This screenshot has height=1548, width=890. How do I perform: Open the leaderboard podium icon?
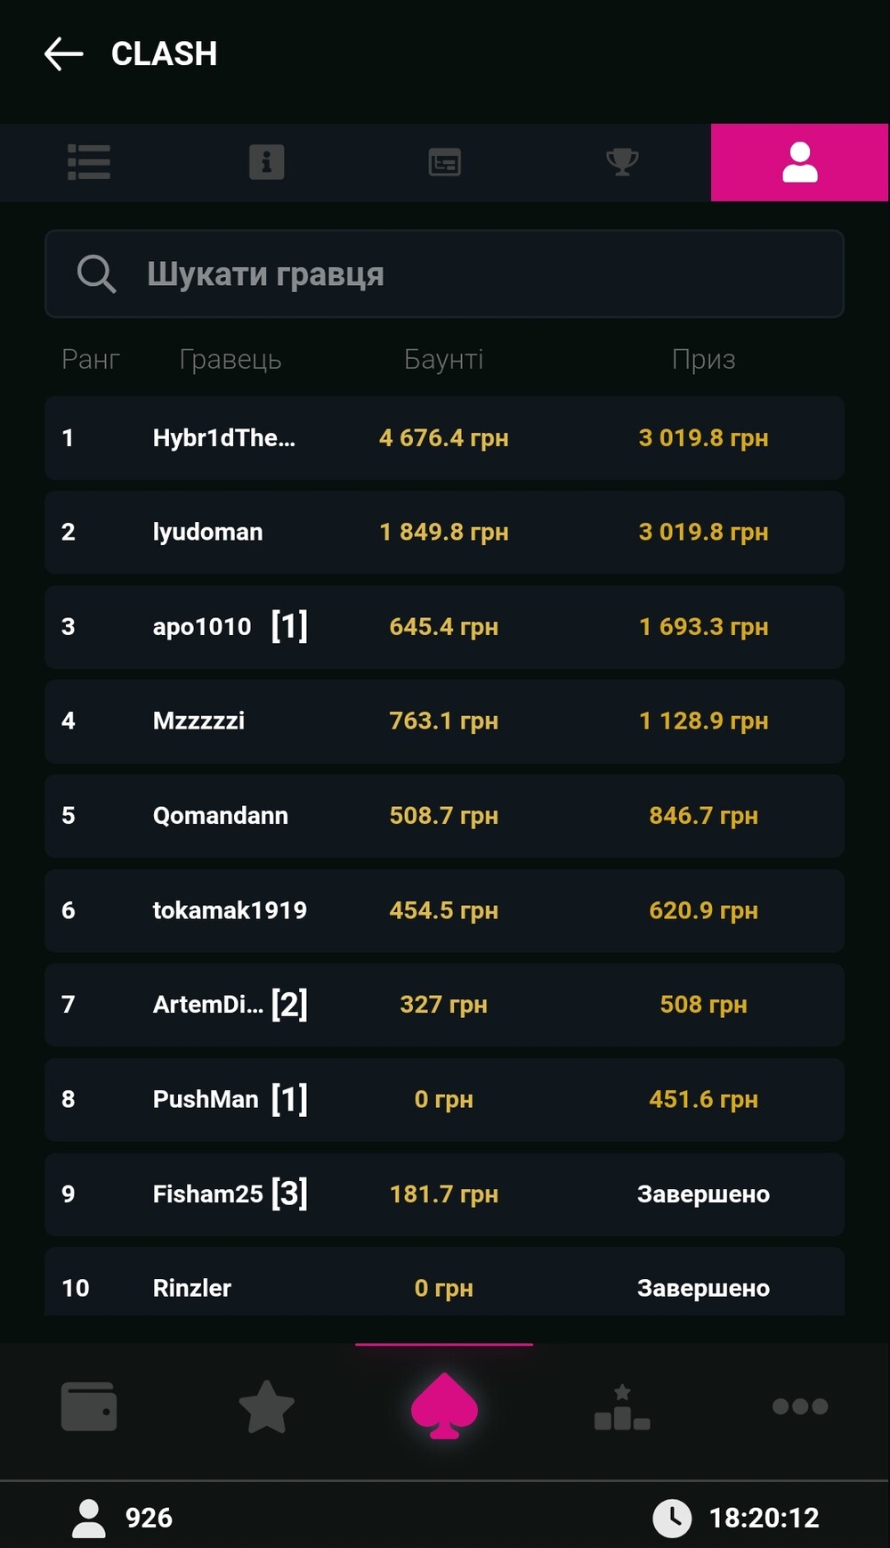pos(622,1406)
